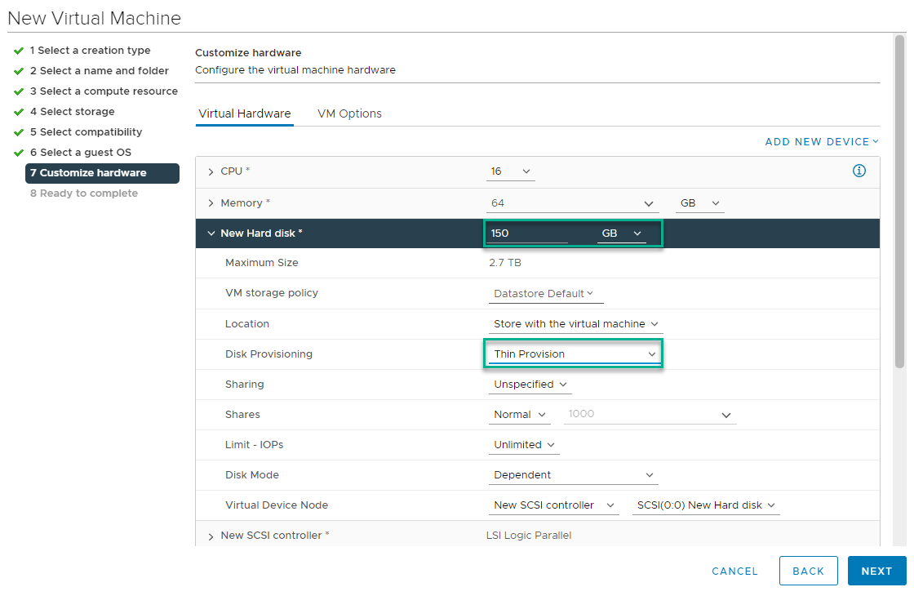The height and width of the screenshot is (596, 914).
Task: Expand the CPU settings row
Action: (x=211, y=171)
